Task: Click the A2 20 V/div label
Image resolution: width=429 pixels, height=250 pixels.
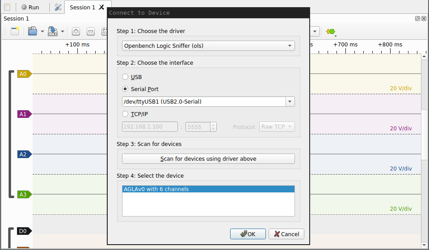Action: point(401,169)
